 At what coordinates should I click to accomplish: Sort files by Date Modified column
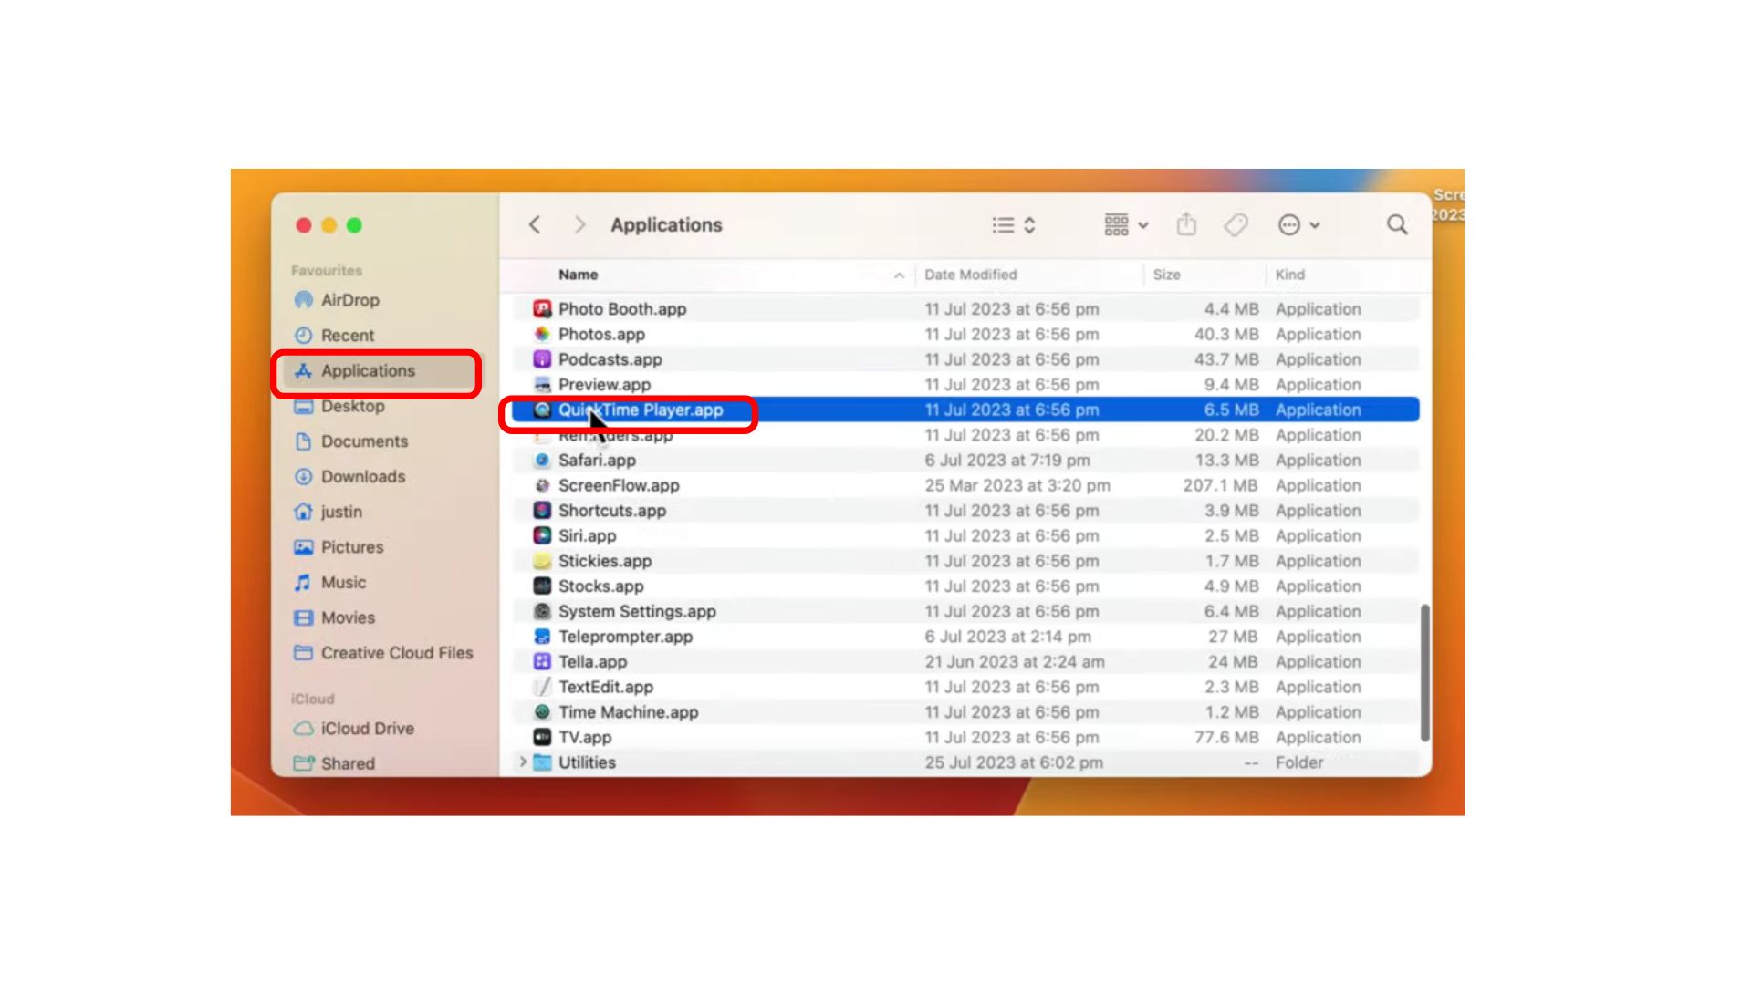[x=970, y=274]
